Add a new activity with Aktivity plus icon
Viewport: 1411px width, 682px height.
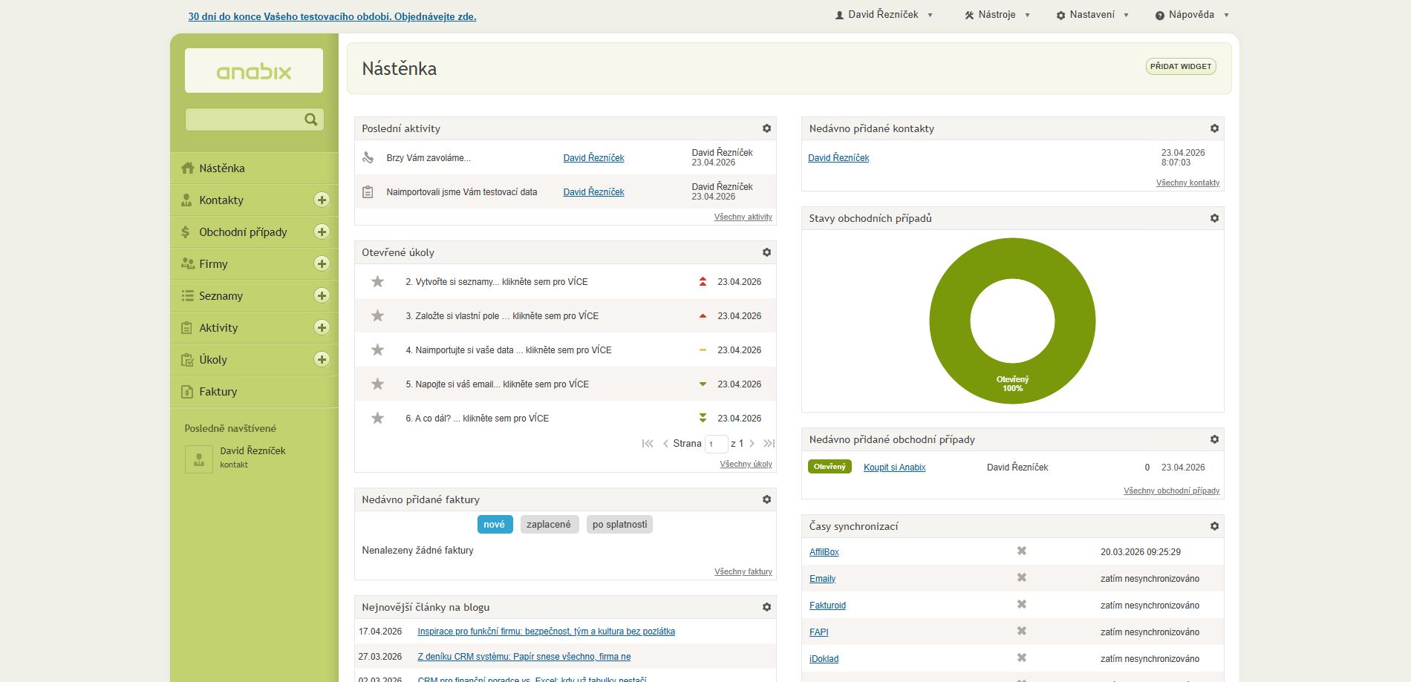(322, 327)
